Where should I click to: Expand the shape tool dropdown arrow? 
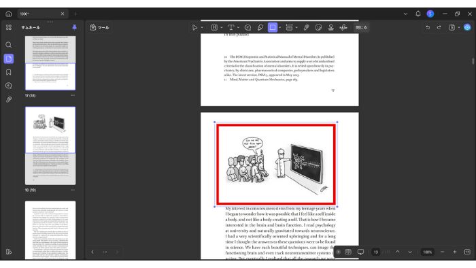(279, 28)
